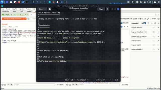This screenshot has height=90, width=161.
Task: Switch request view to Raw
Action: [x=11, y=27]
